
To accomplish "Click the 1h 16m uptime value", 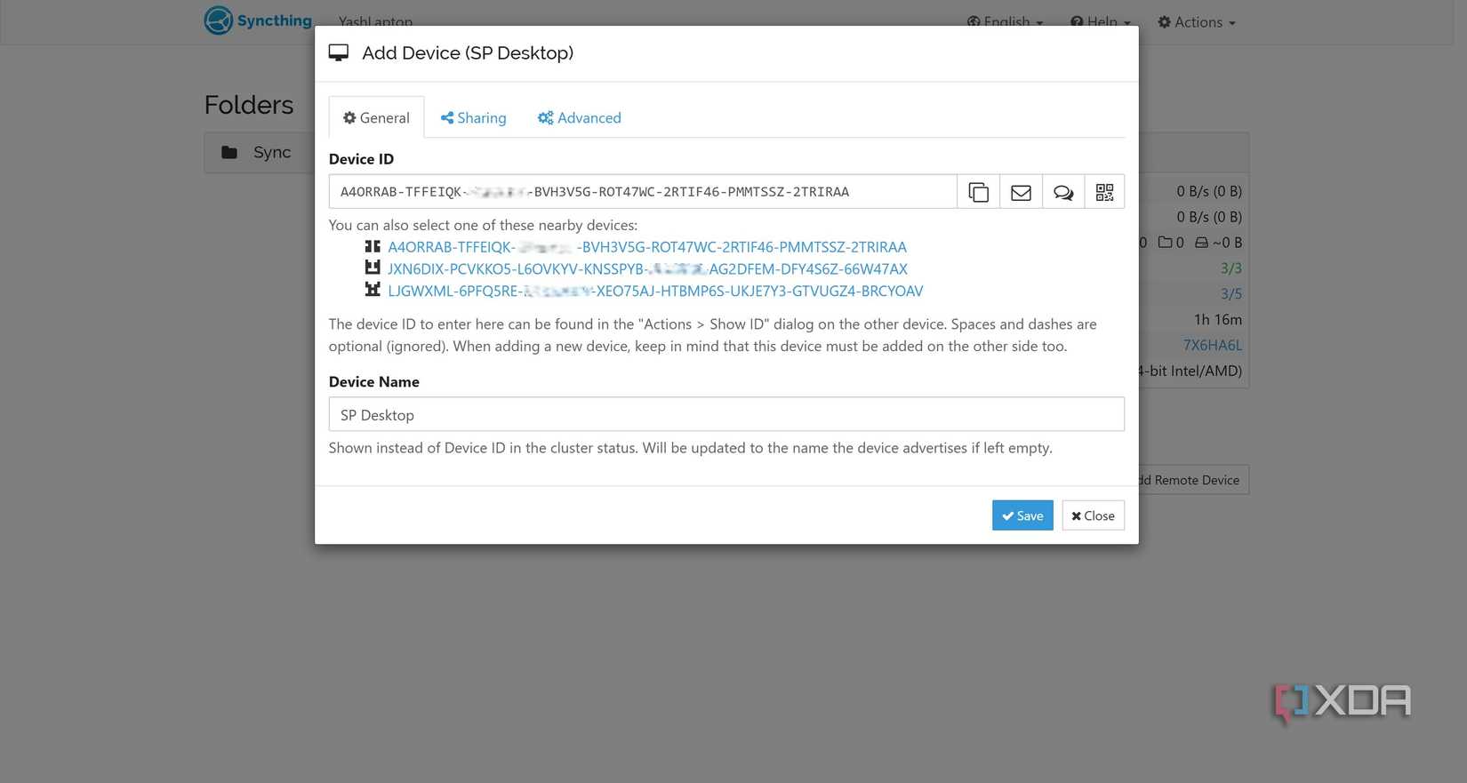I will (x=1217, y=319).
